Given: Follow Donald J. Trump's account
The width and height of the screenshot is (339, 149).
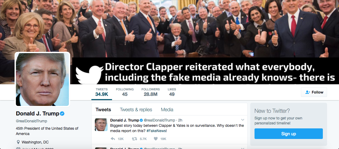Looking at the screenshot, I should [x=314, y=92].
